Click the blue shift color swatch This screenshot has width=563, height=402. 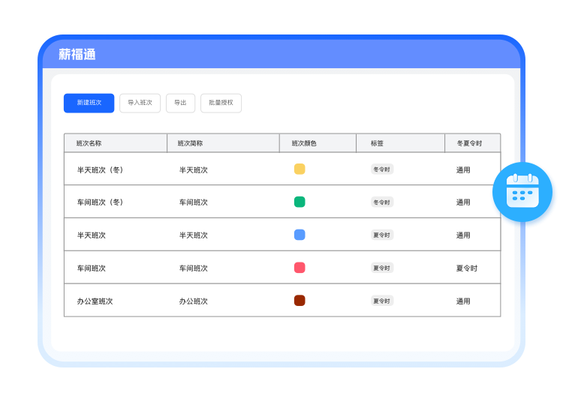pos(300,235)
